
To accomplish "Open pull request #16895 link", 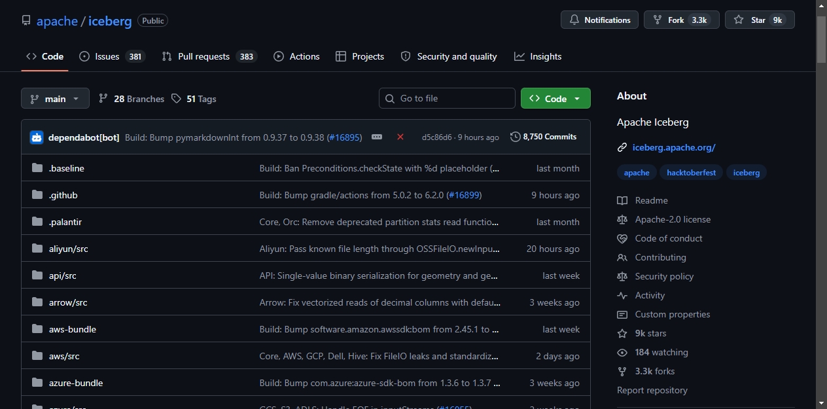I will click(x=343, y=137).
